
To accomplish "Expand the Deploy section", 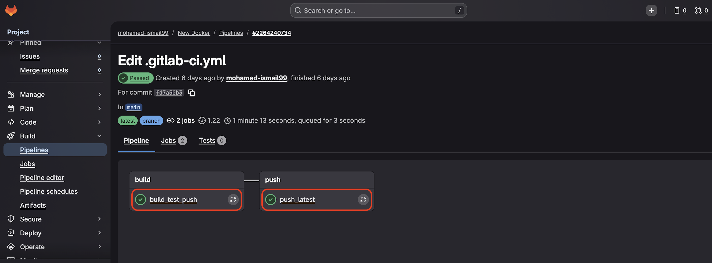I will pyautogui.click(x=100, y=233).
